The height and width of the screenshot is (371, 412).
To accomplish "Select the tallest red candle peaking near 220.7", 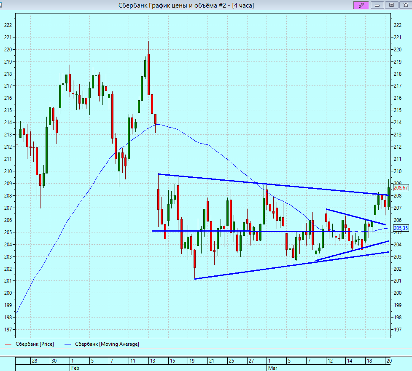I will pyautogui.click(x=149, y=74).
